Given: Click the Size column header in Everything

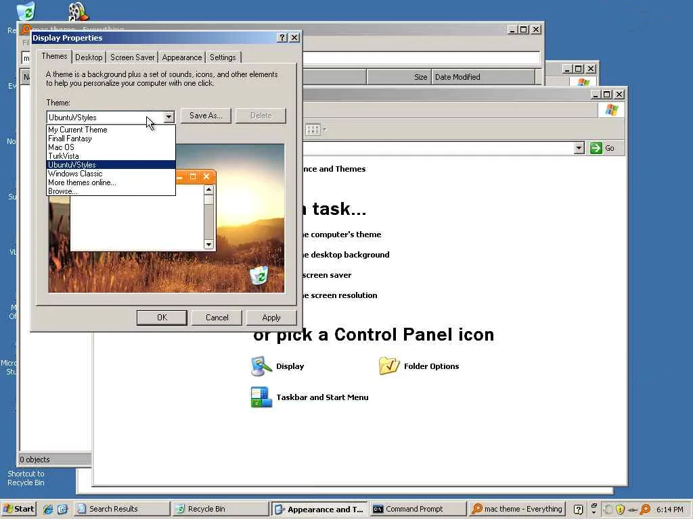Looking at the screenshot, I should (398, 77).
